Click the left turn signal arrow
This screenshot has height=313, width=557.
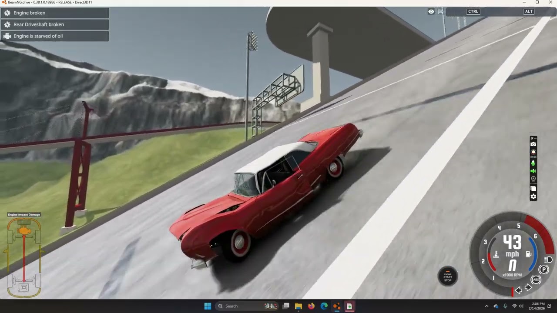click(519, 290)
